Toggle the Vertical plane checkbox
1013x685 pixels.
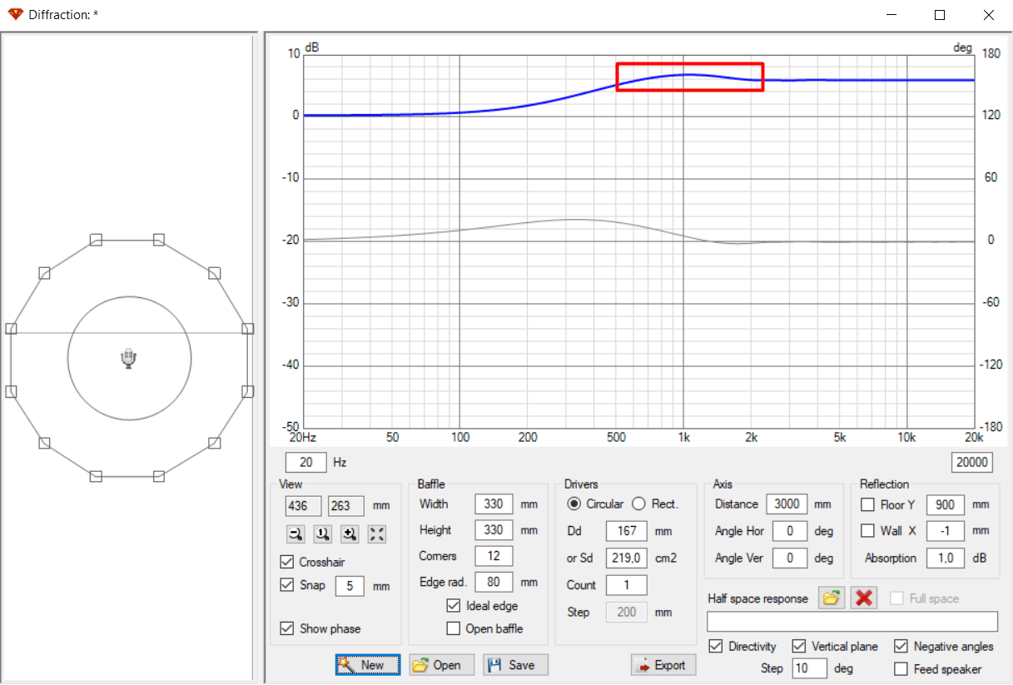[x=799, y=646]
